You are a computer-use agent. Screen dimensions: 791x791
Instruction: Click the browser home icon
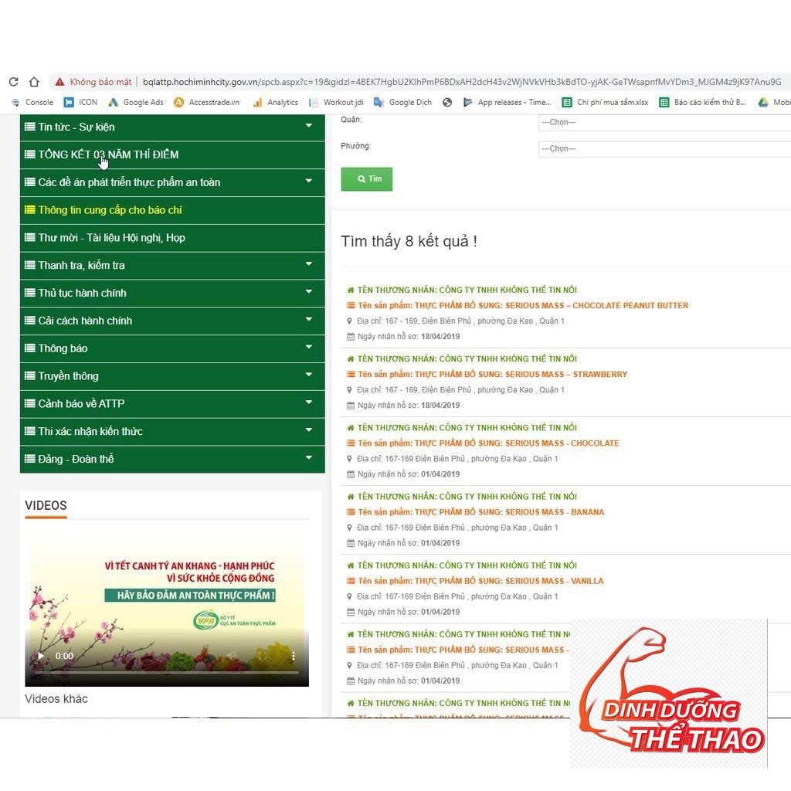pyautogui.click(x=34, y=82)
